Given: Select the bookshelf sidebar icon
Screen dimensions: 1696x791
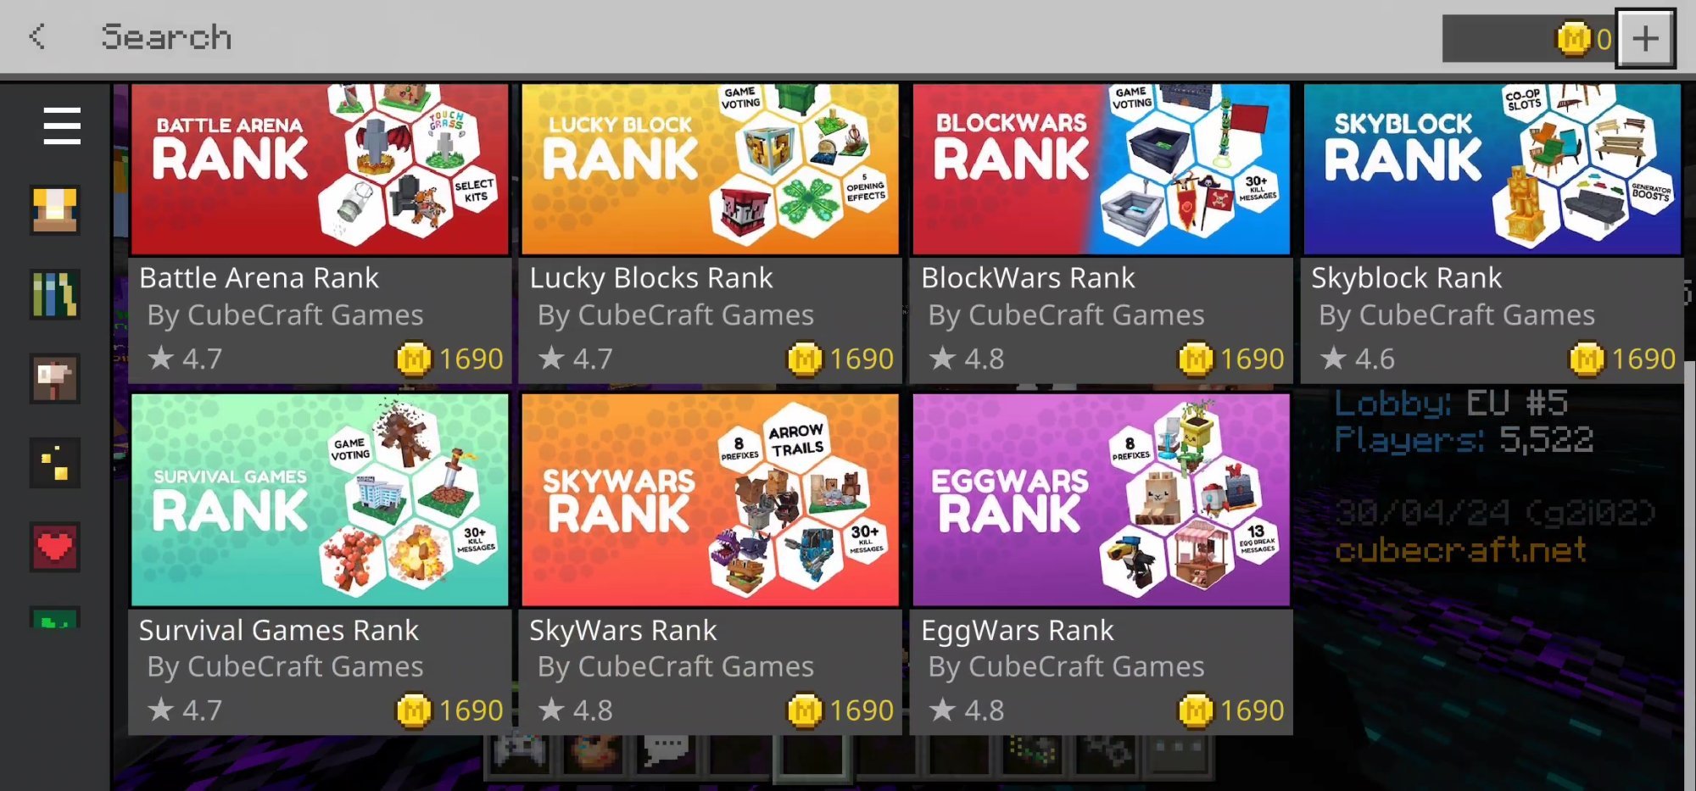Looking at the screenshot, I should pyautogui.click(x=55, y=294).
